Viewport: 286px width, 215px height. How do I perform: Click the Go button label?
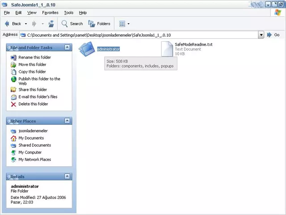(x=277, y=35)
